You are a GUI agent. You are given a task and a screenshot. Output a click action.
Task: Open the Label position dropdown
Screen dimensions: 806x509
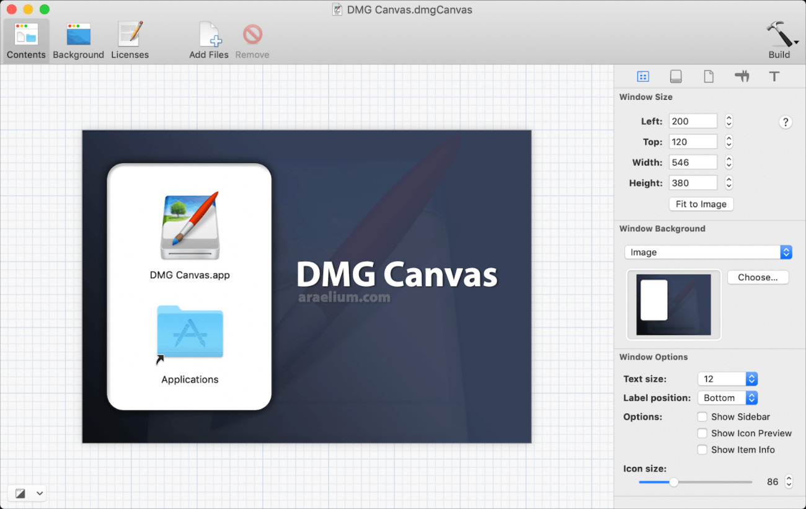(727, 398)
